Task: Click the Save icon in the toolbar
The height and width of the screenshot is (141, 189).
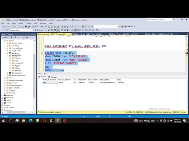Action: tap(26, 27)
